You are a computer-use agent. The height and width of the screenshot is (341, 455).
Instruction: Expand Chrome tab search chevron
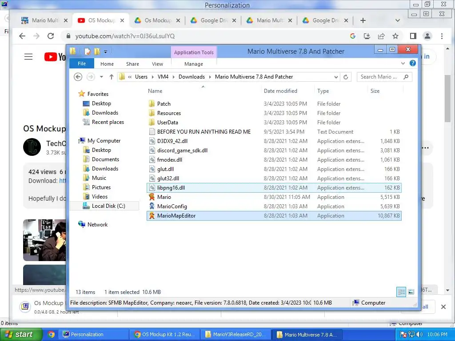pyautogui.click(x=398, y=20)
